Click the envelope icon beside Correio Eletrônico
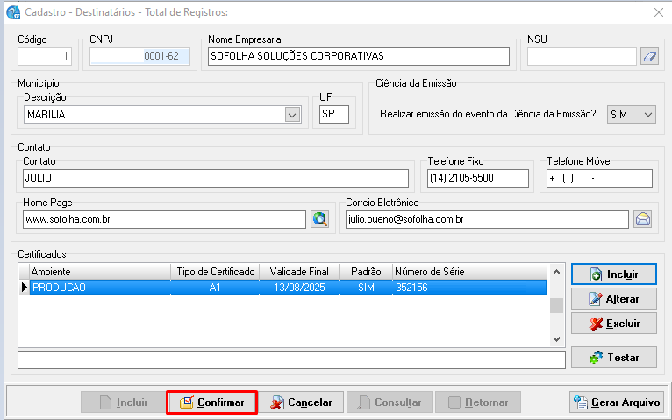 643,219
